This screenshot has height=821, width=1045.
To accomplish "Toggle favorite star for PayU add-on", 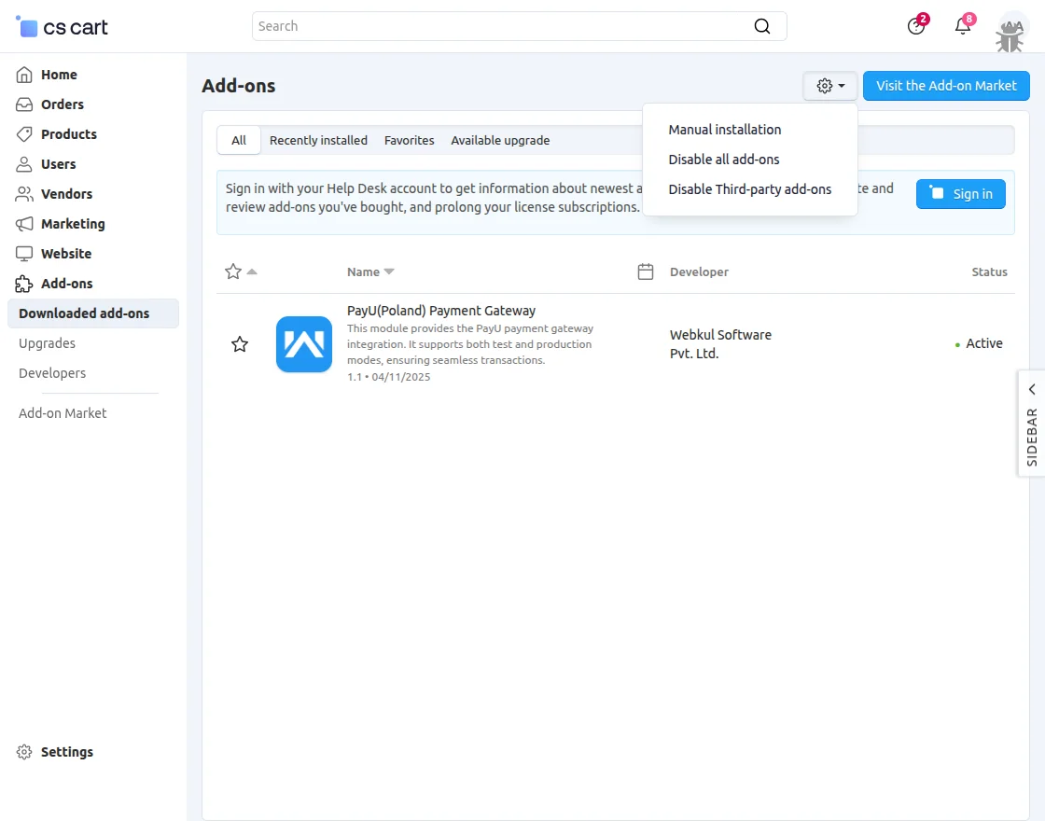I will click(240, 344).
